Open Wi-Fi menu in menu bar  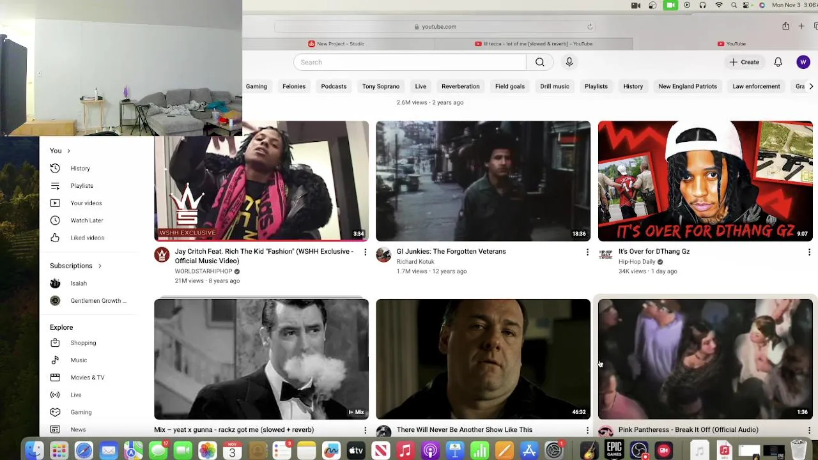719,5
